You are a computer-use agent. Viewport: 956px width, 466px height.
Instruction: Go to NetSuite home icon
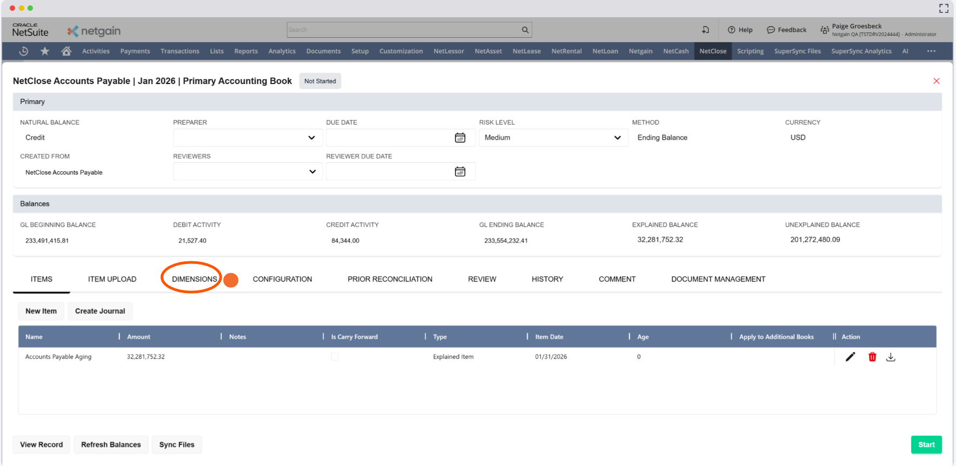tap(66, 51)
